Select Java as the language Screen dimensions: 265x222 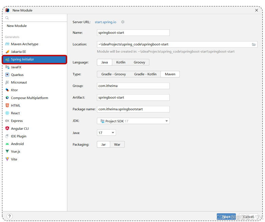pyautogui.click(x=104, y=62)
